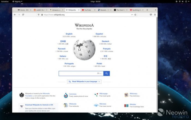
Task: Expand the EN search language dropdown
Action: coord(99,73)
